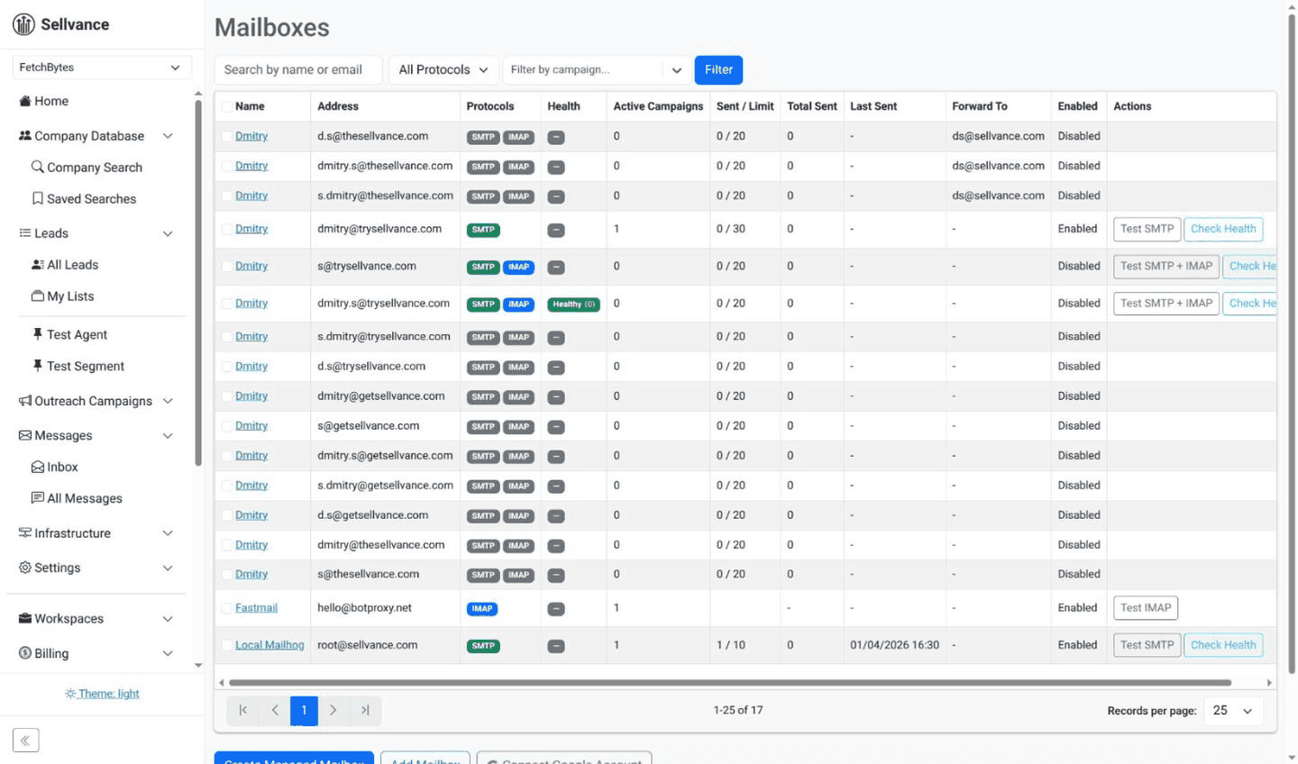The height and width of the screenshot is (764, 1298).
Task: Click the sidebar's vertical scrollbar
Action: click(198, 282)
